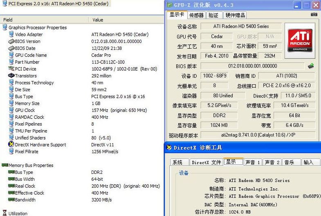Select the '157 MHz (original: 650 MHz)' value

pyautogui.click(x=119, y=110)
